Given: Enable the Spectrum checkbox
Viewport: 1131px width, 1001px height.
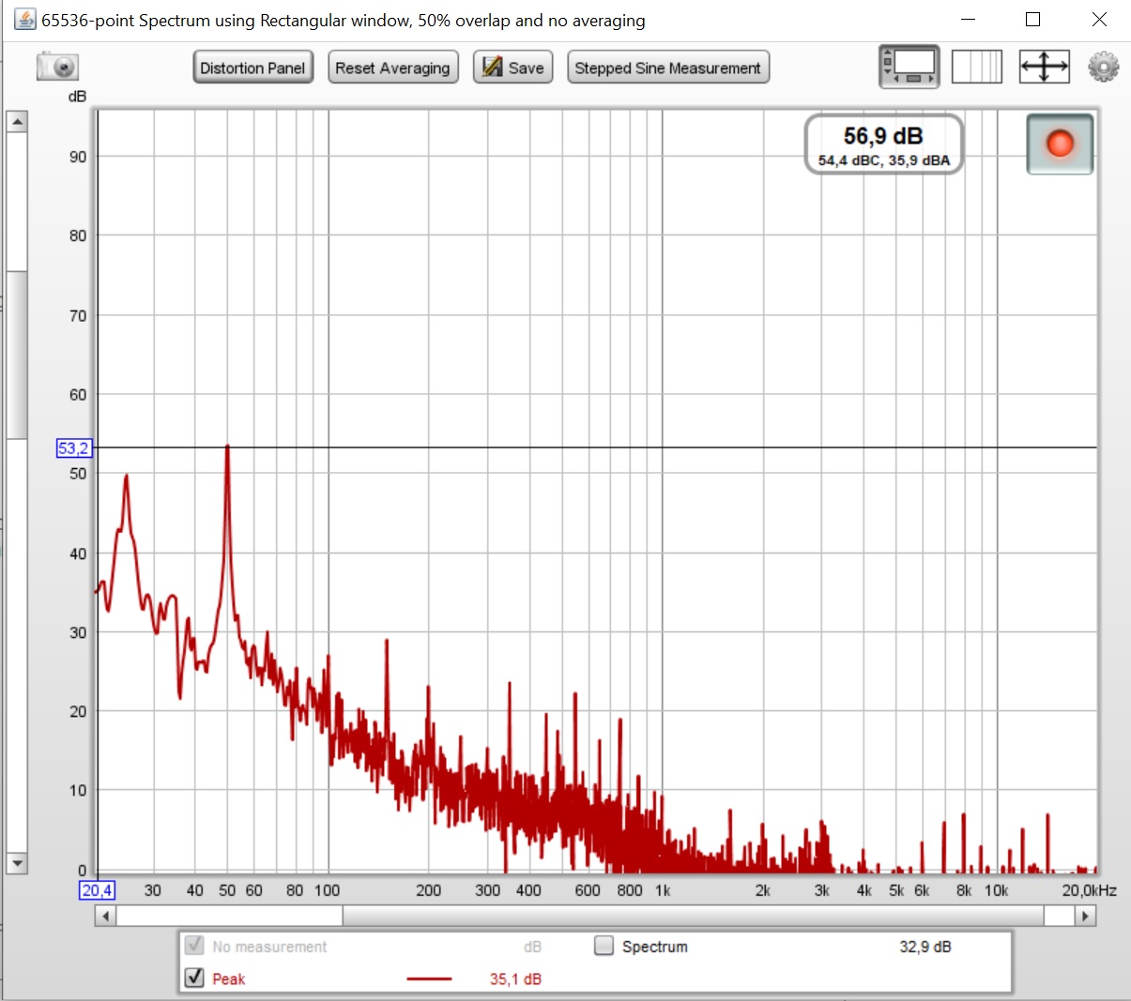Looking at the screenshot, I should pyautogui.click(x=604, y=946).
